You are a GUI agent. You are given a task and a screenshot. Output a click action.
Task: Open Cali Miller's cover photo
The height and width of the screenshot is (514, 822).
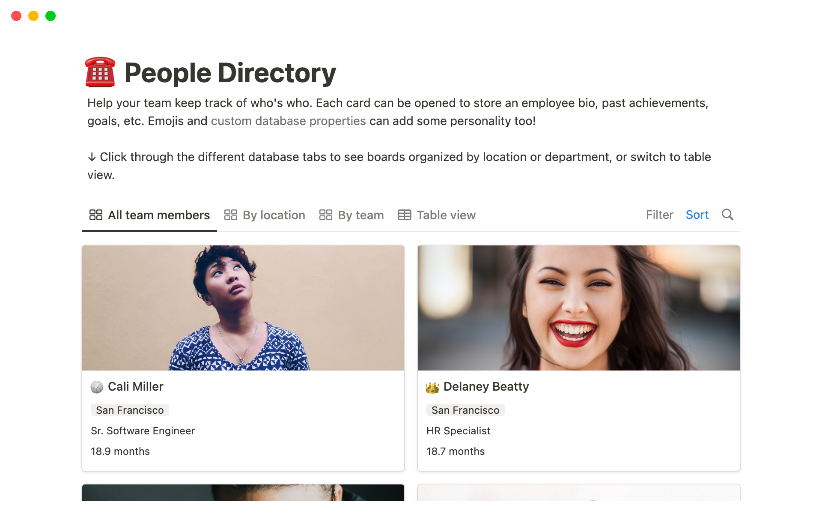(x=243, y=308)
